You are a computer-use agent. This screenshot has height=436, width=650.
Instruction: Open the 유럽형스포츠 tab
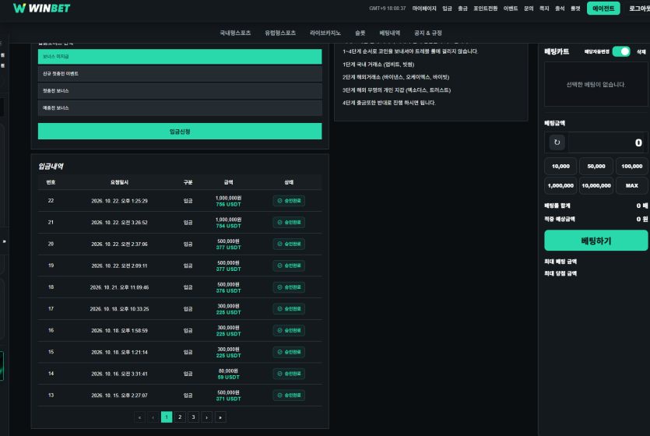[x=280, y=33]
